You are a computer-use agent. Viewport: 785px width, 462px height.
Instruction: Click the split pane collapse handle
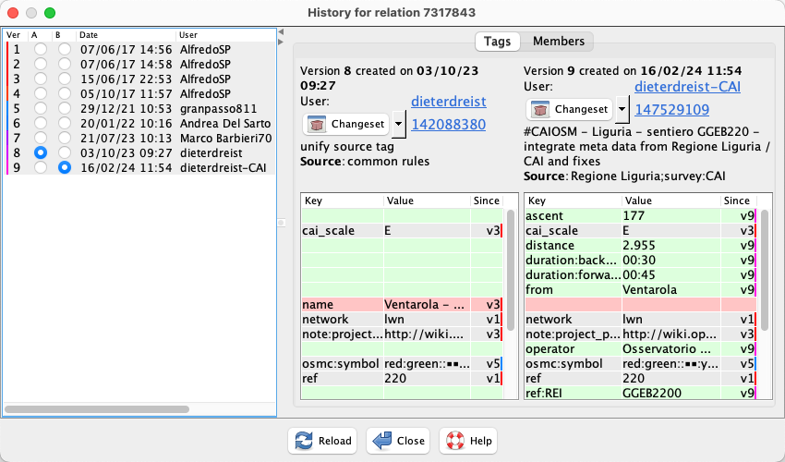click(x=281, y=223)
